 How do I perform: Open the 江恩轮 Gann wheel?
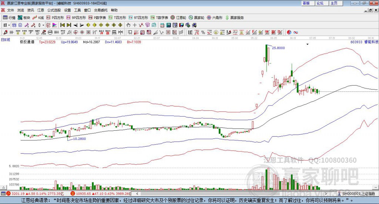tap(178, 18)
